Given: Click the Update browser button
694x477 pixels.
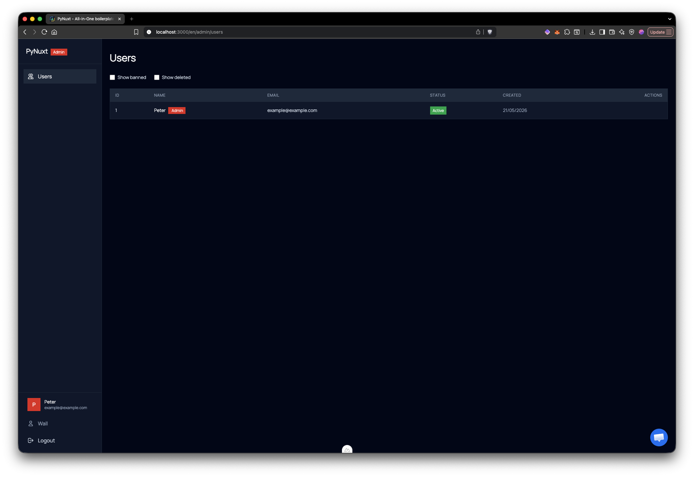Looking at the screenshot, I should click(660, 32).
